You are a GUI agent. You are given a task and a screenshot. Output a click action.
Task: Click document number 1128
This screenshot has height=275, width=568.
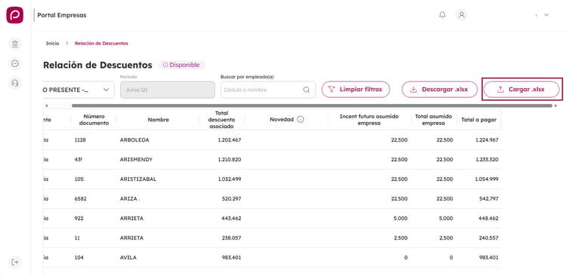click(x=80, y=140)
